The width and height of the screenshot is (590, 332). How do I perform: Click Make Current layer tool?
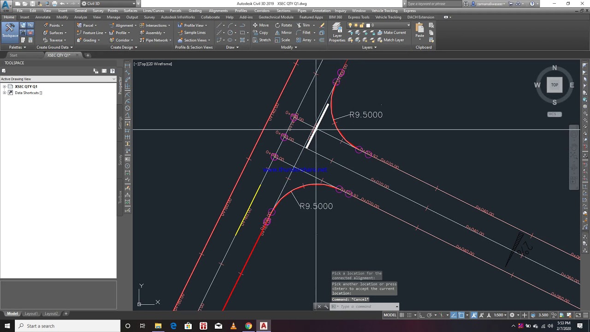392,33
